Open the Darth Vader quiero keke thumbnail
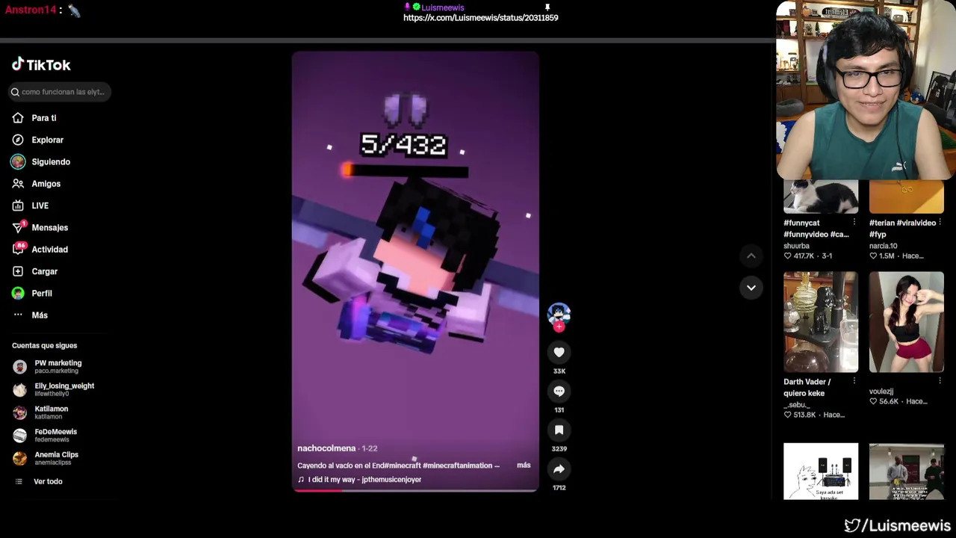 [x=821, y=322]
